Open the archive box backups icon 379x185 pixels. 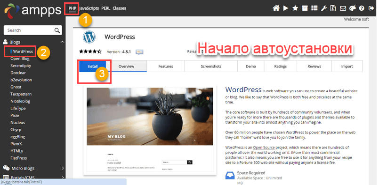(305, 8)
